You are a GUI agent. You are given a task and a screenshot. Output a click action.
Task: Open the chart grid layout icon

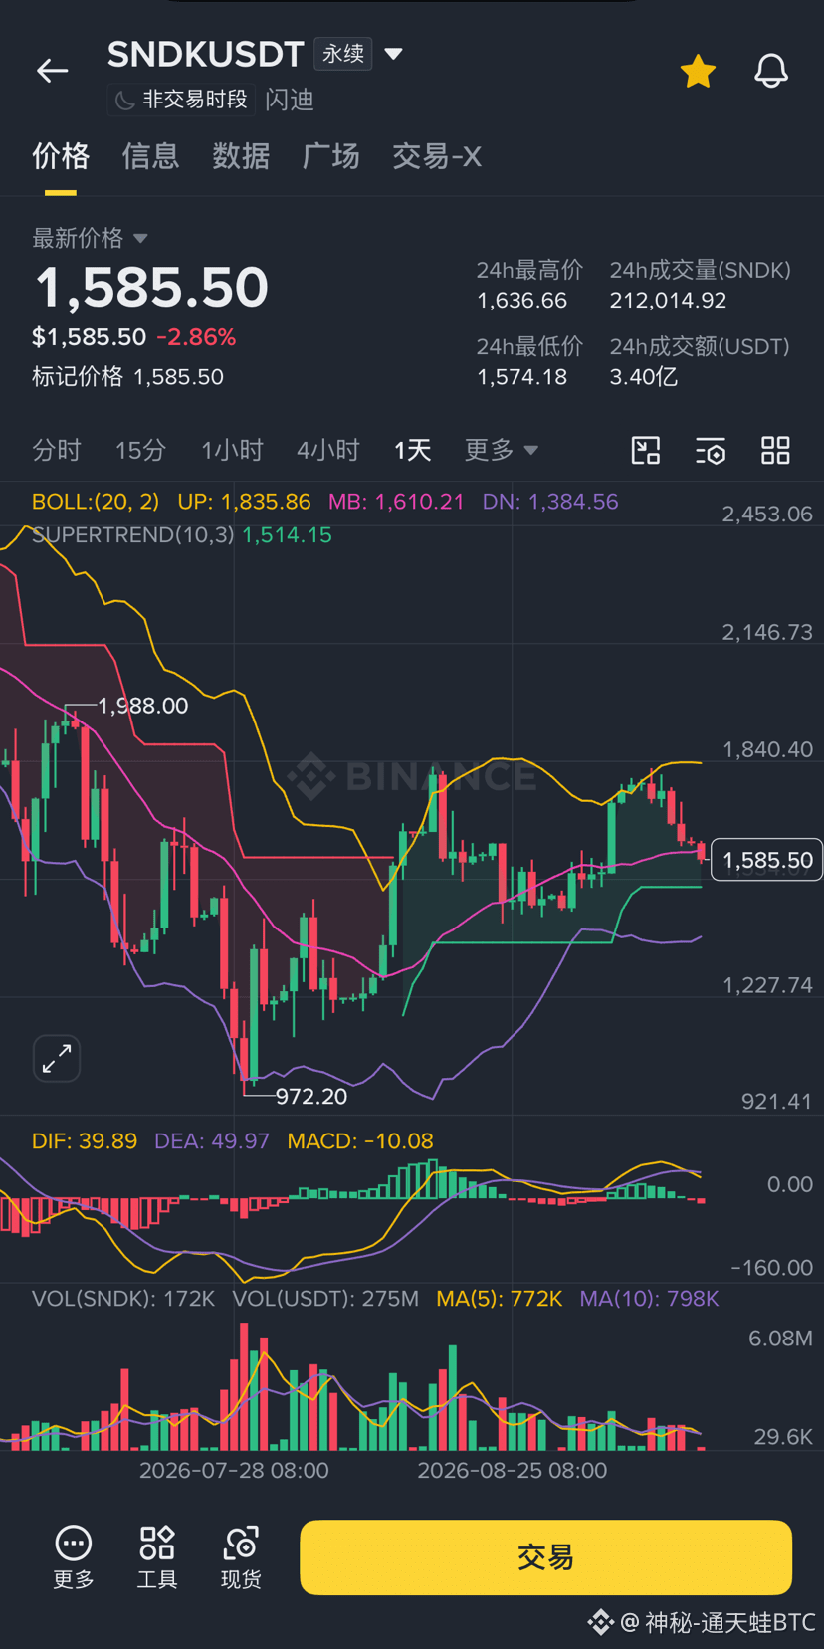tap(775, 450)
